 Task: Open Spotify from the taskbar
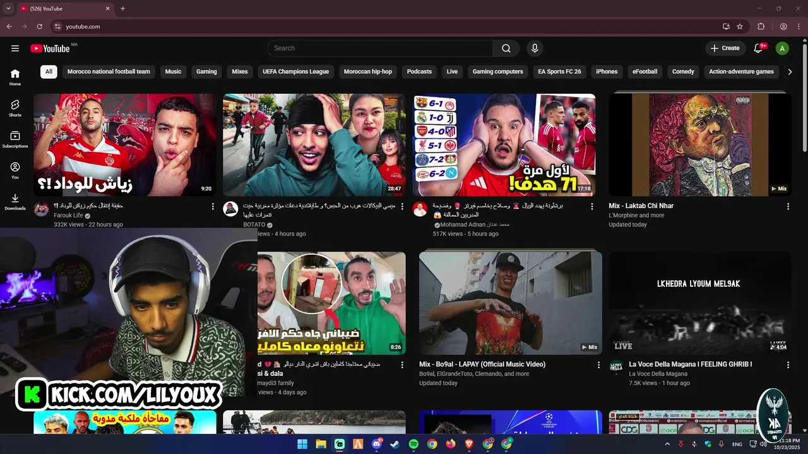(x=413, y=444)
